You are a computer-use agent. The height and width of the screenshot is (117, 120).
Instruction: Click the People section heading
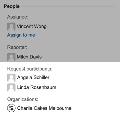pos(12,6)
